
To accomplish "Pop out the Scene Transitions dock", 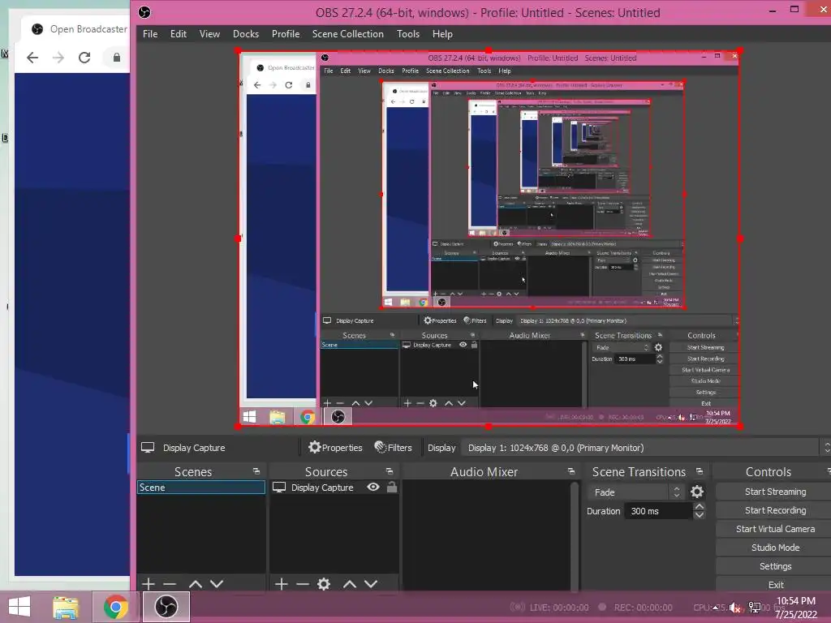I will point(700,471).
